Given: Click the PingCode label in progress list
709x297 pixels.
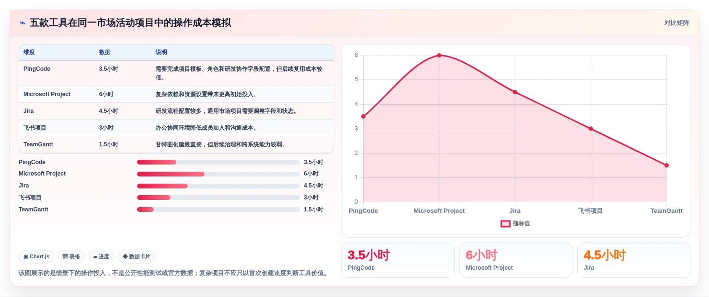Looking at the screenshot, I should 32,162.
